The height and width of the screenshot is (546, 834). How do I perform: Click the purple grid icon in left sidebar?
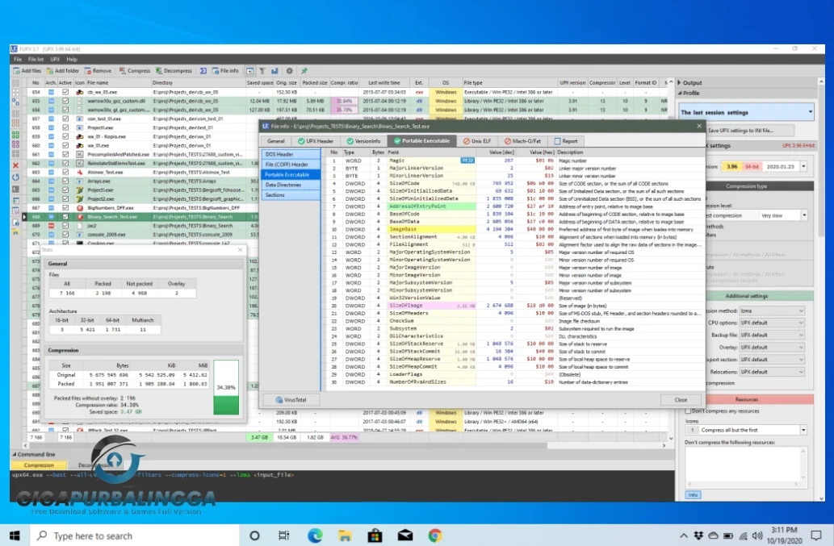(15, 144)
